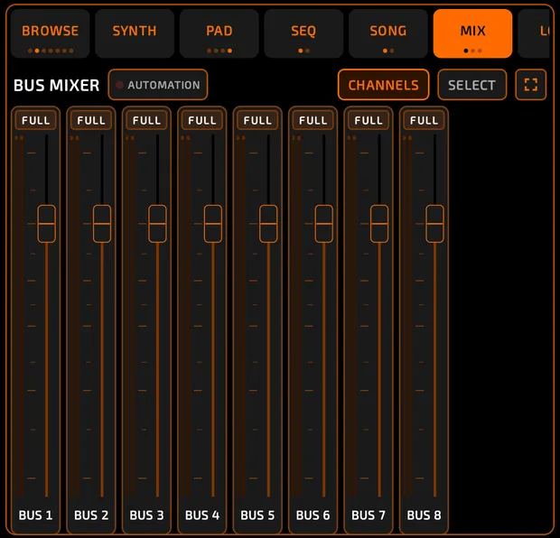Select the BUS 2 channel label
Image resolution: width=560 pixels, height=538 pixels.
coord(91,515)
